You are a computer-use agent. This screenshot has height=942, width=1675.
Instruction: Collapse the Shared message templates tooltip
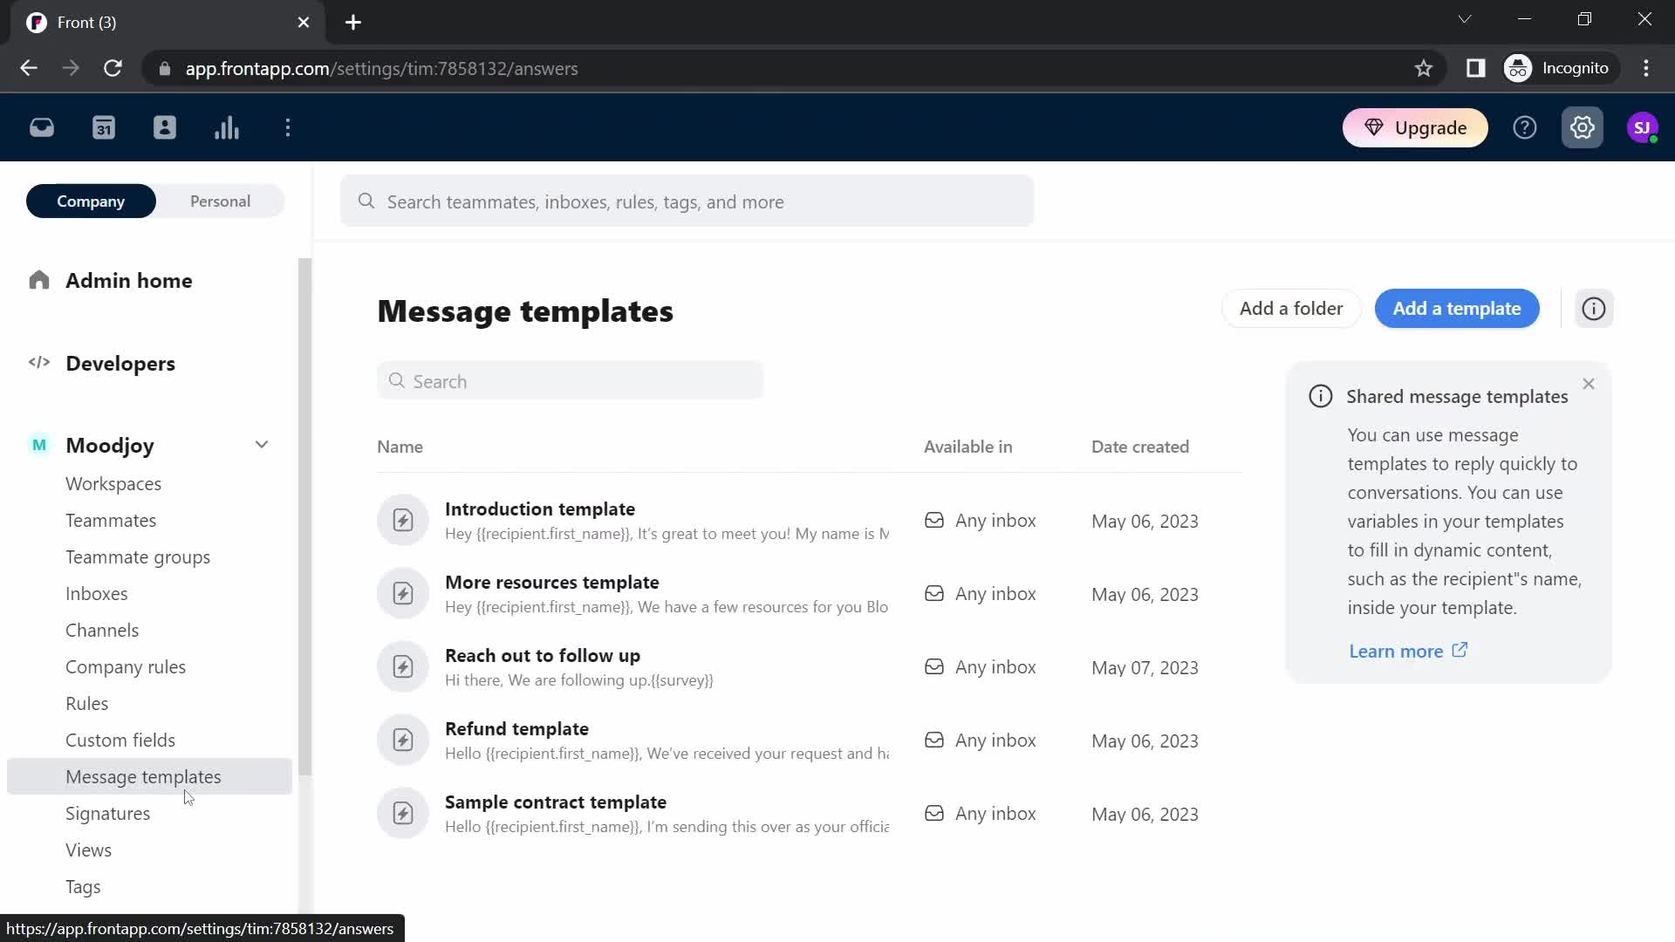click(1589, 383)
